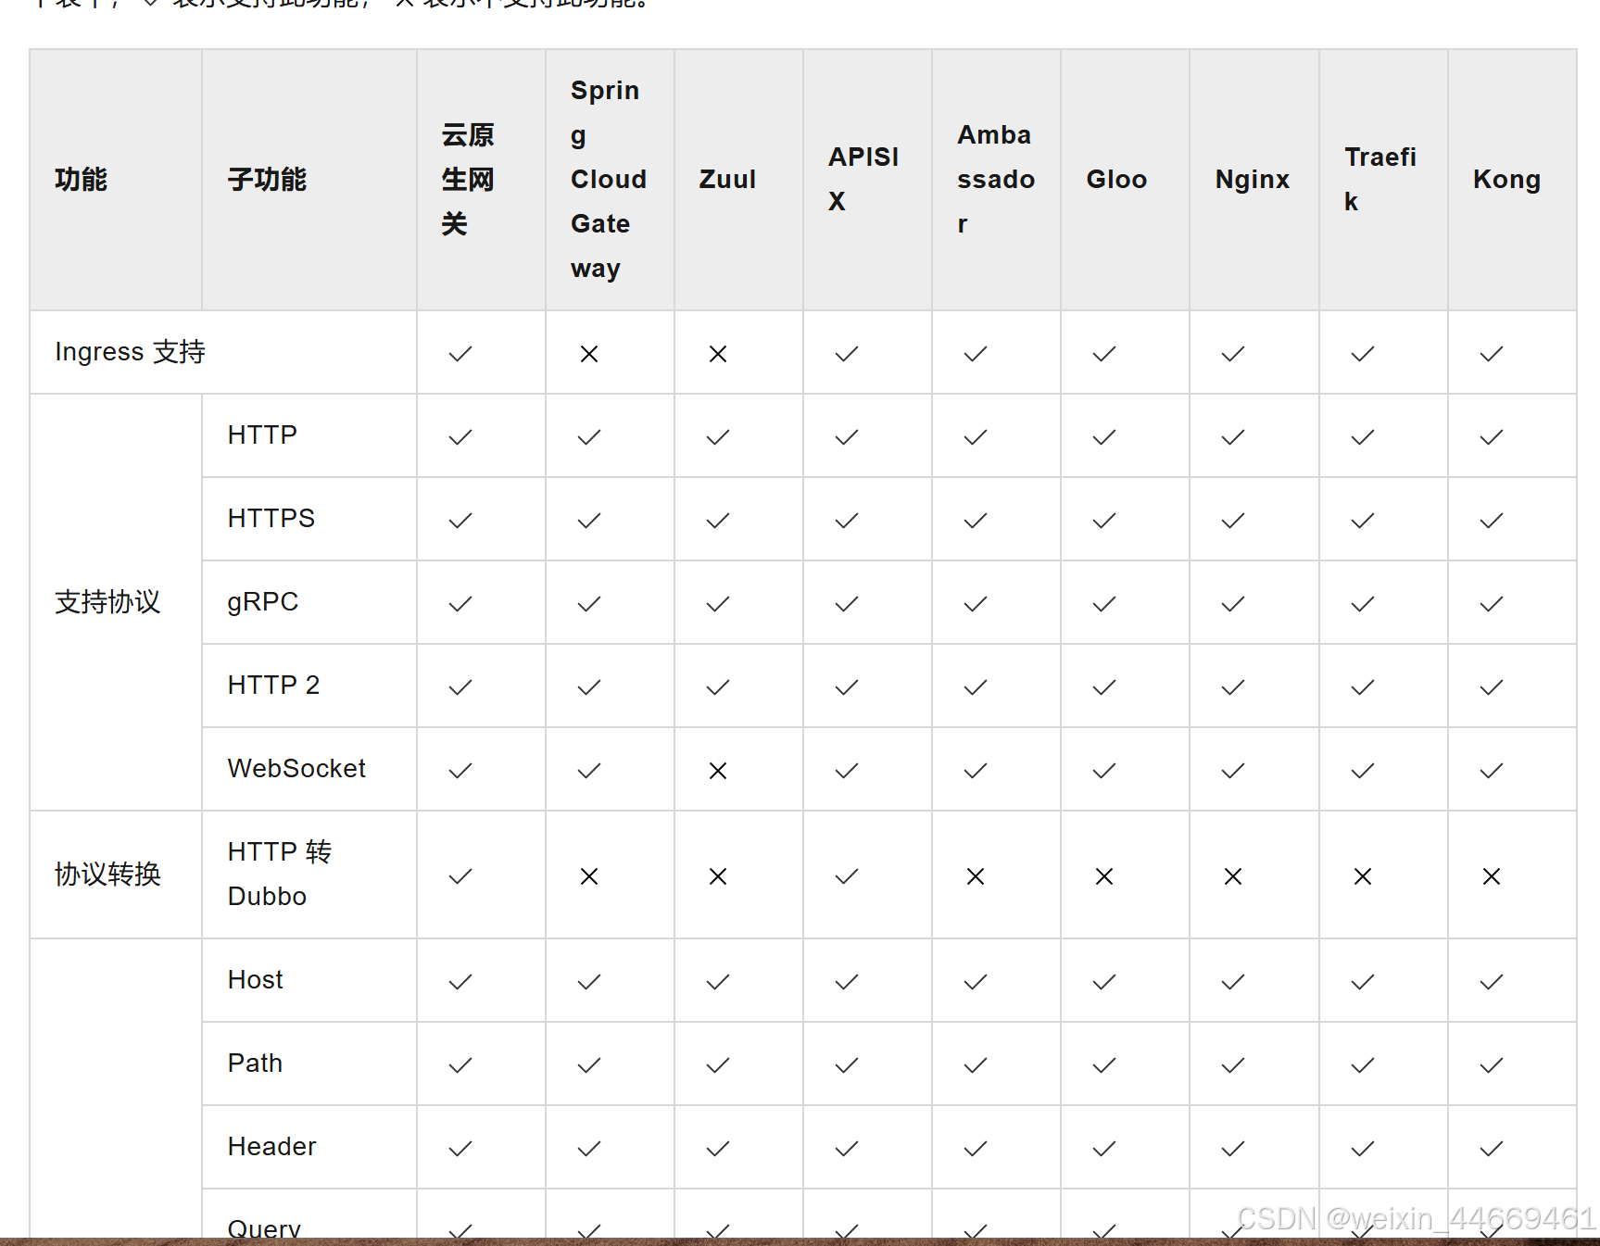Click the Header sub-feature label

[272, 1147]
